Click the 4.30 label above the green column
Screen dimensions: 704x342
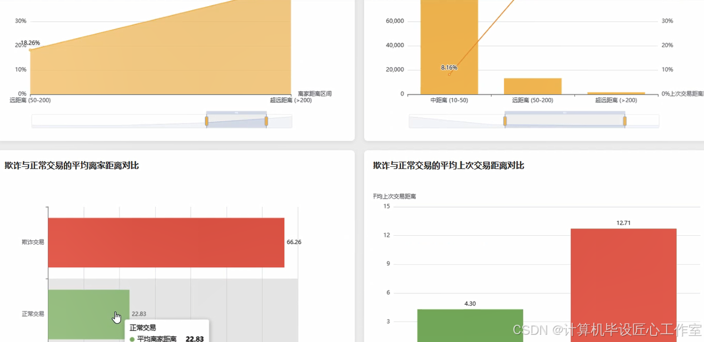click(470, 304)
